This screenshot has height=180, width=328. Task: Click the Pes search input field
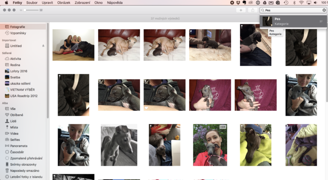(x=293, y=10)
